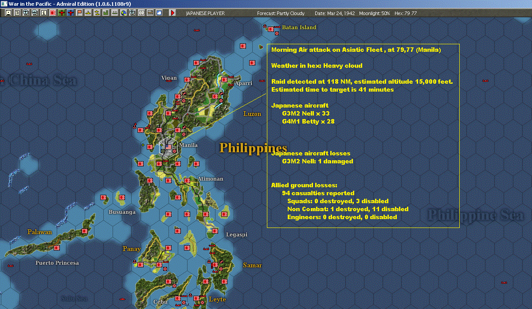Image resolution: width=532 pixels, height=309 pixels.
Task: Open the all ships globe icon
Action: (35, 13)
